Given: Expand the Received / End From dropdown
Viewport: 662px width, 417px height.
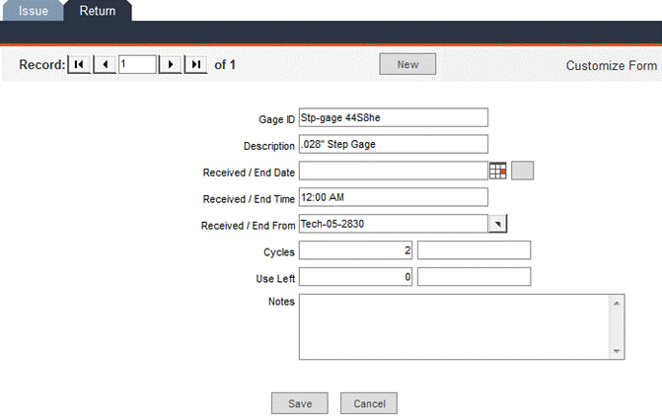Looking at the screenshot, I should (497, 224).
